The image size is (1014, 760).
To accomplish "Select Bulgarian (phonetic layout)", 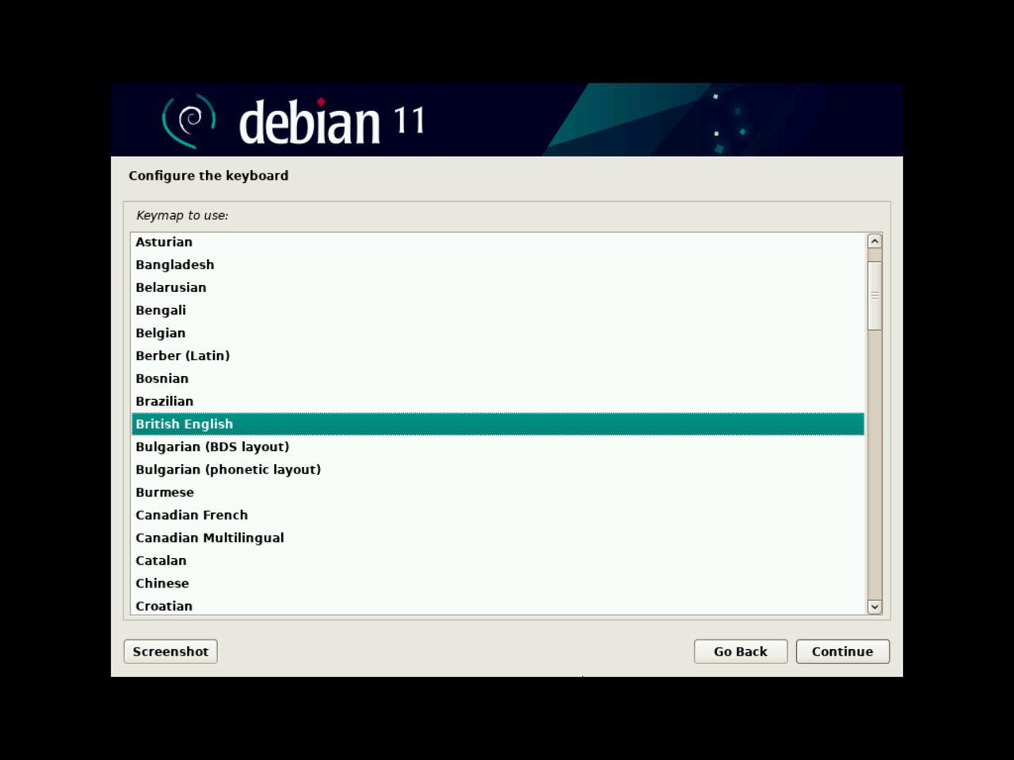I will 497,469.
